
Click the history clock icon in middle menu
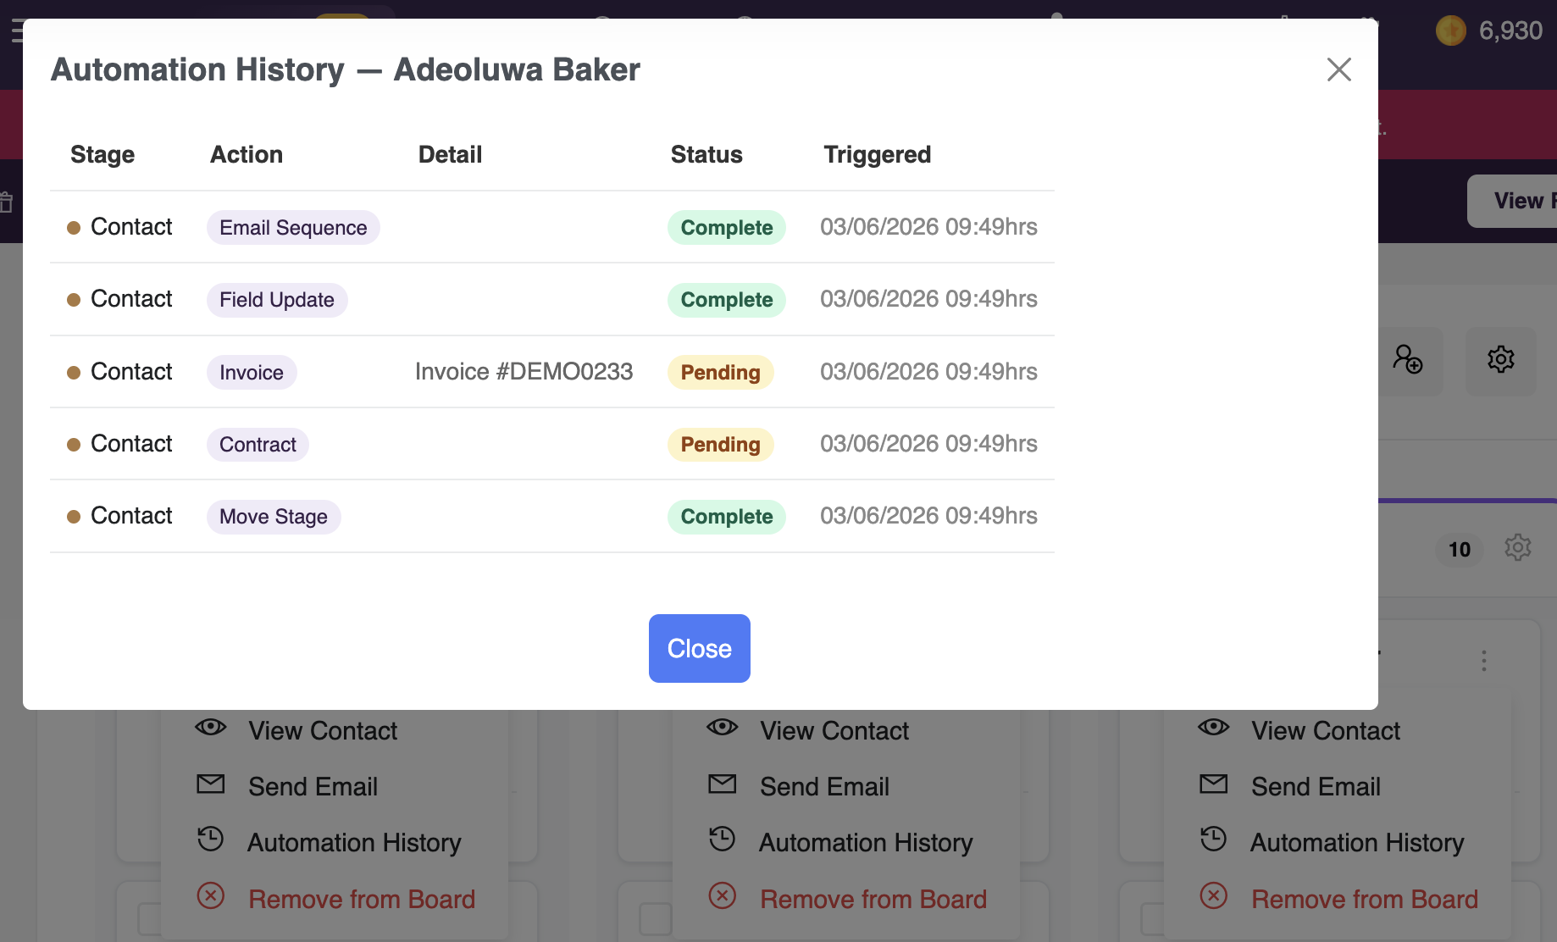click(722, 839)
